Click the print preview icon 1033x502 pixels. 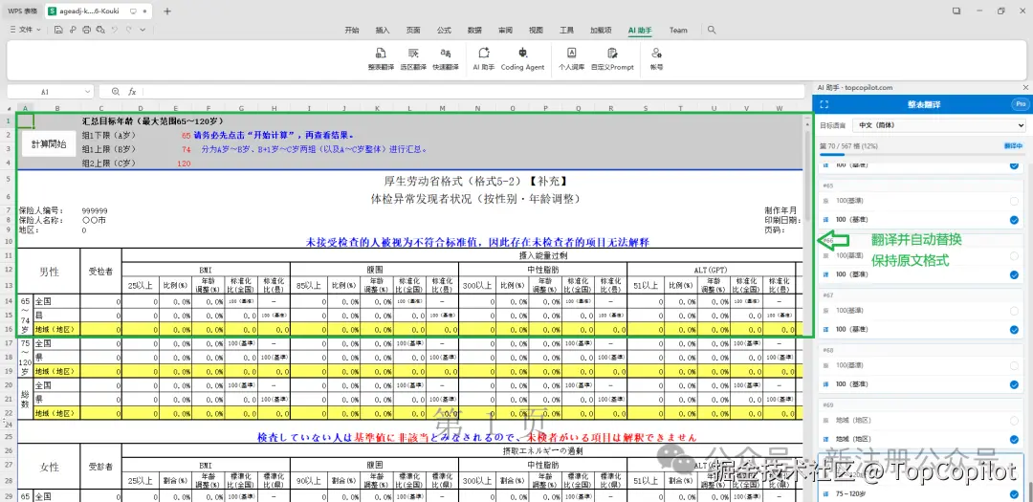pos(100,30)
